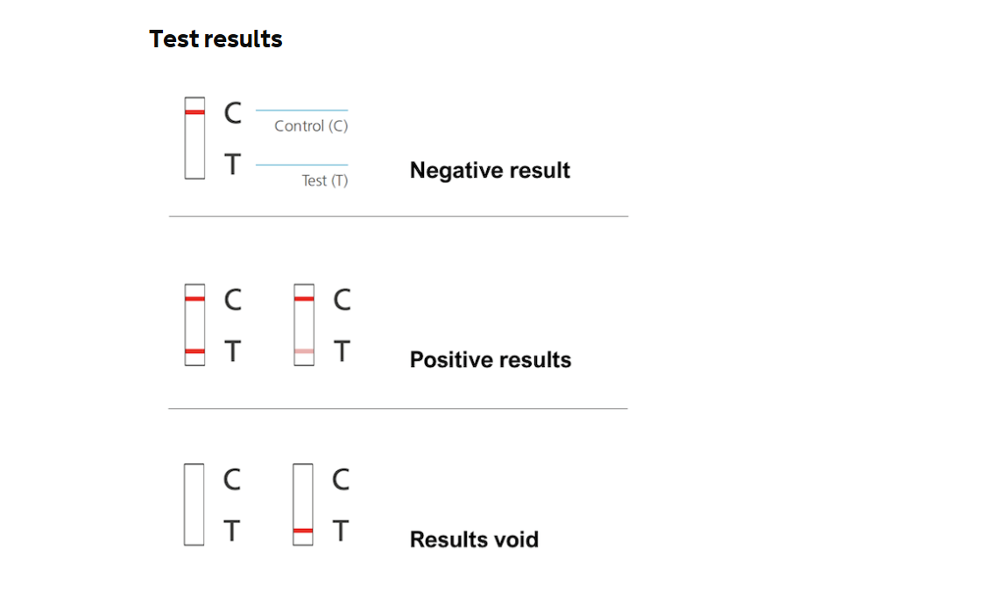Click the "Positive results" text
The width and height of the screenshot is (982, 592).
(x=491, y=360)
